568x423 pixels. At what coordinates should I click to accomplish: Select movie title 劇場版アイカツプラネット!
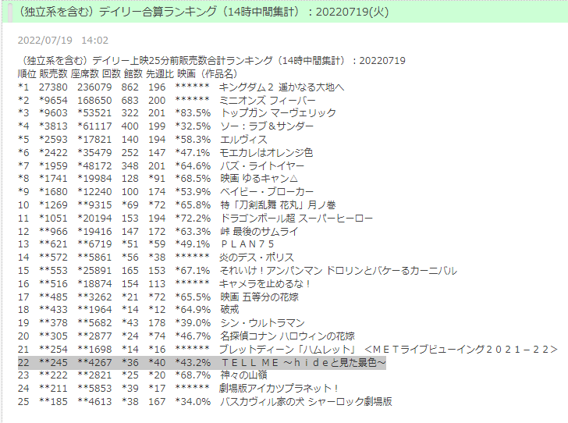point(279,389)
